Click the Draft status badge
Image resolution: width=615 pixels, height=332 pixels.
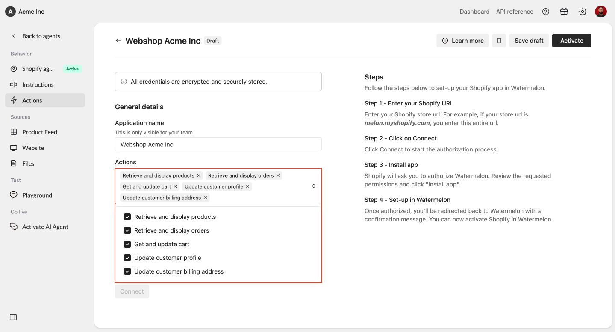click(213, 41)
